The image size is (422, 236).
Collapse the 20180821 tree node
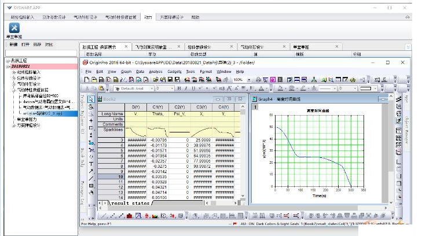click(x=8, y=67)
